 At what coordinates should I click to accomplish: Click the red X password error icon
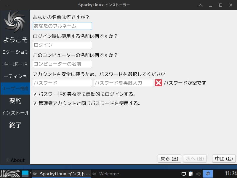click(158, 83)
